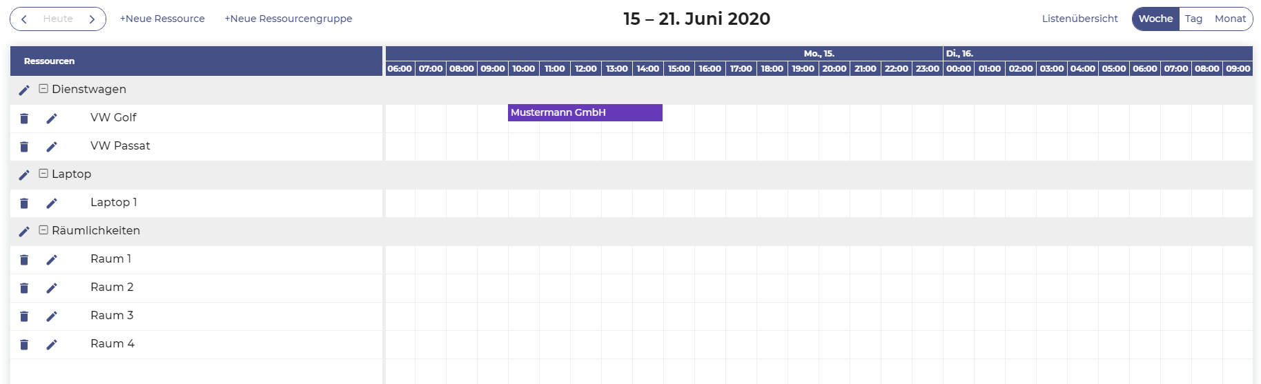The width and height of the screenshot is (1261, 384).
Task: Edit the Dienstwagen group with pencil icon
Action: (x=24, y=90)
